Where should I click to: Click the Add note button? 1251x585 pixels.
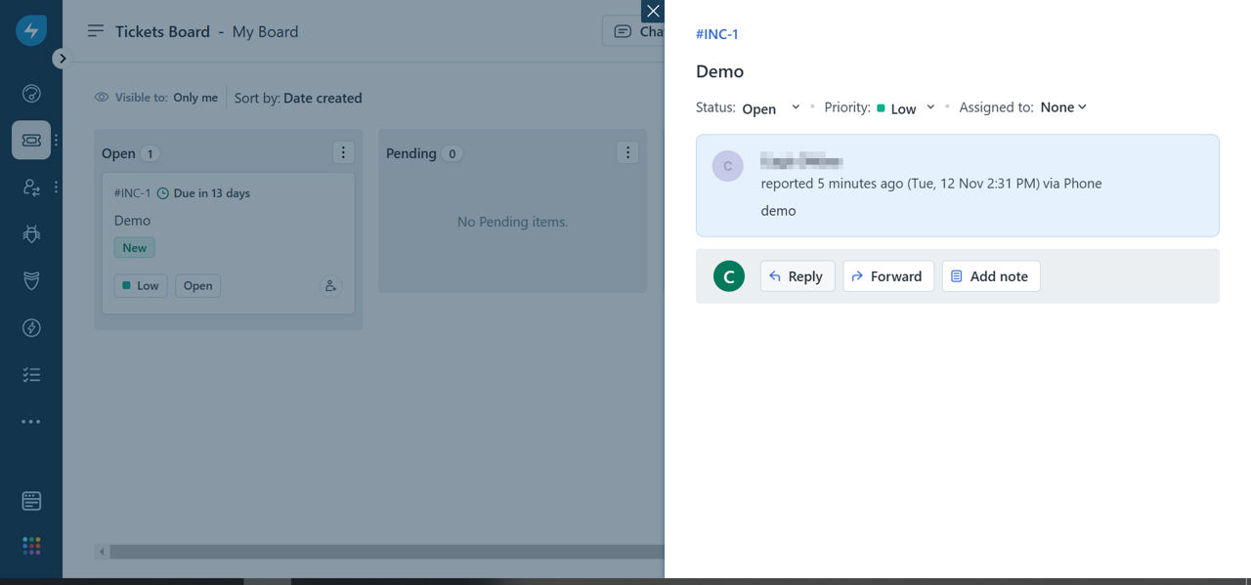click(991, 276)
